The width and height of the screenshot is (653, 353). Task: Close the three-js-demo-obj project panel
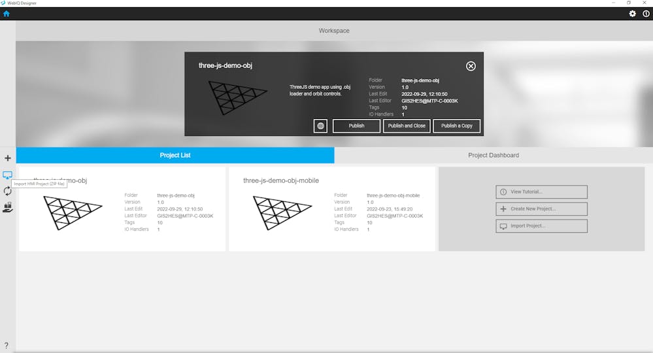pyautogui.click(x=471, y=66)
